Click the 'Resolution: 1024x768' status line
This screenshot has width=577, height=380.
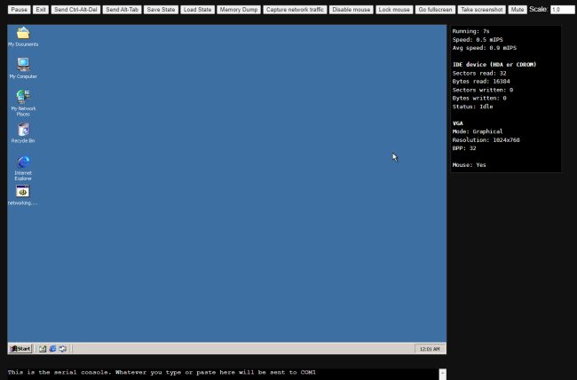pos(486,140)
